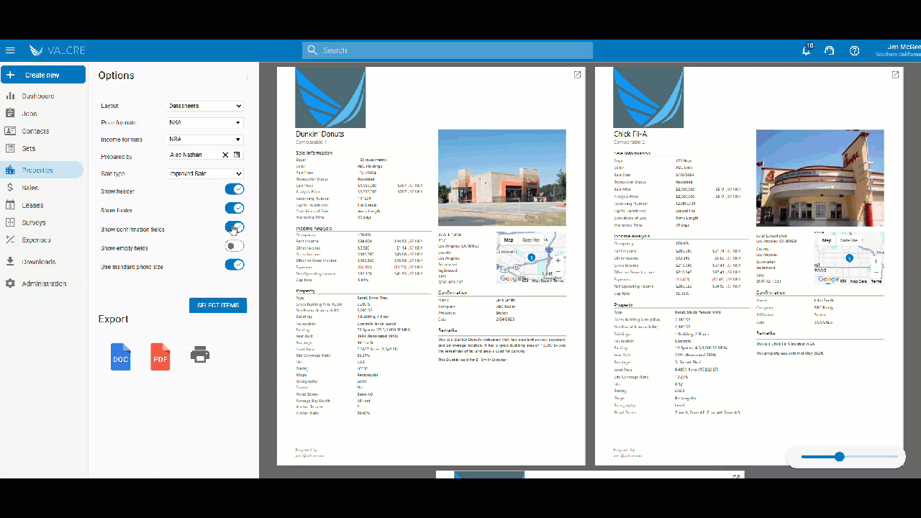
Task: Open Chick Fil-A datasheet in new window
Action: tap(895, 75)
